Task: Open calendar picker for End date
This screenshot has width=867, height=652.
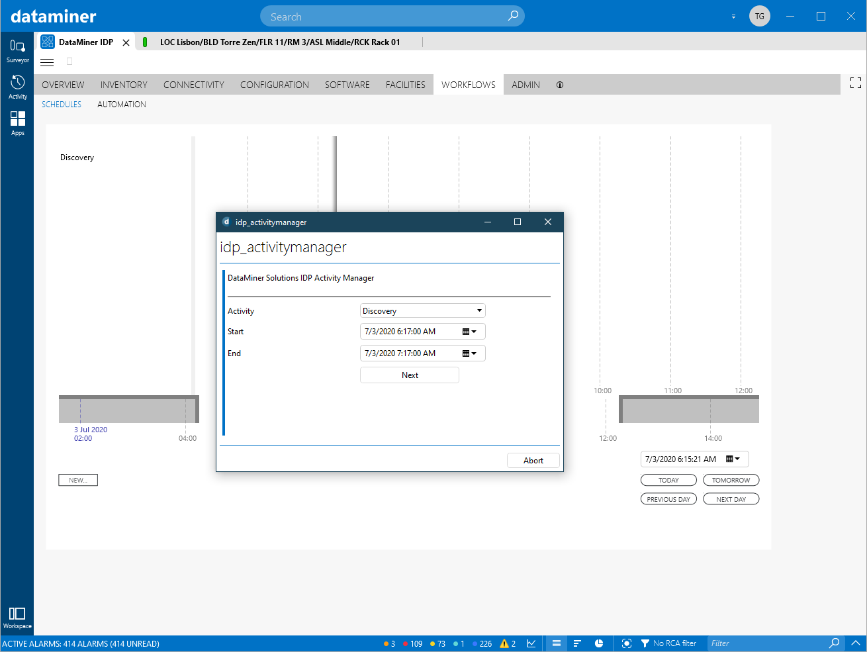Action: [469, 353]
